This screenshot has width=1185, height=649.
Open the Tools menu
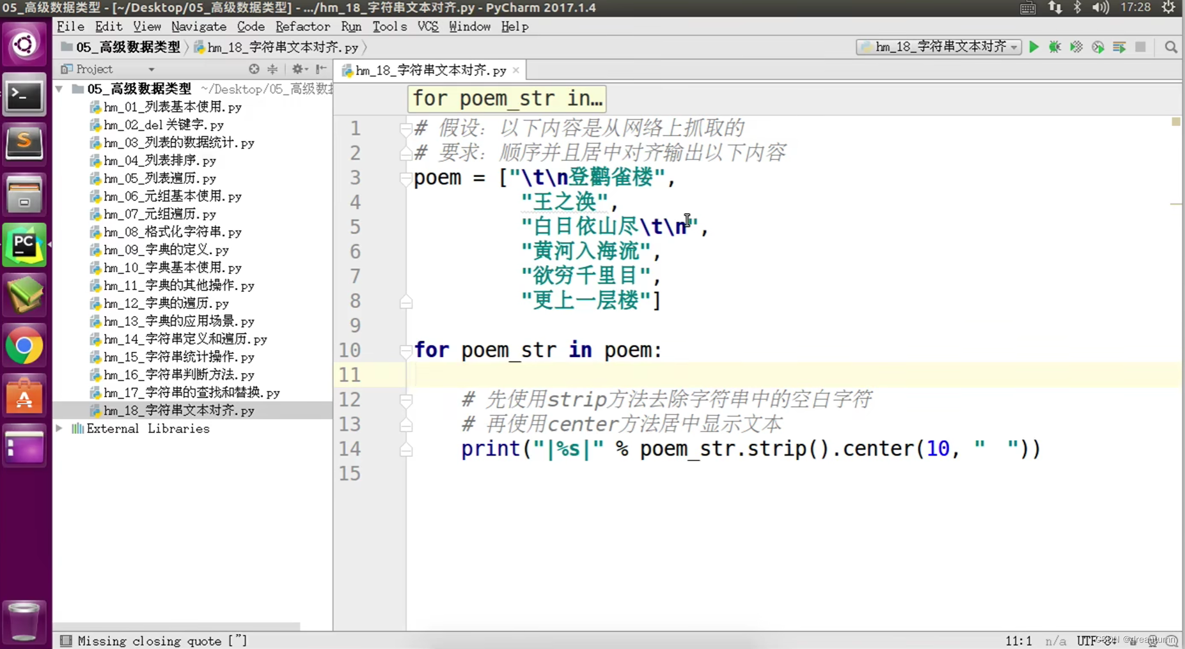coord(389,27)
